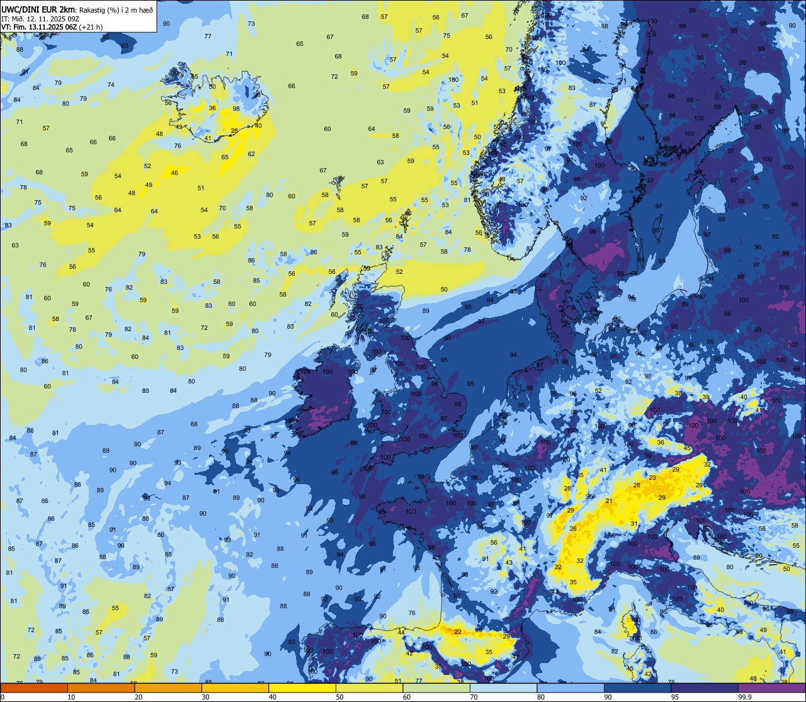Click the 50–60 pale yellow legend swatch
This screenshot has width=806, height=702.
coord(369,688)
